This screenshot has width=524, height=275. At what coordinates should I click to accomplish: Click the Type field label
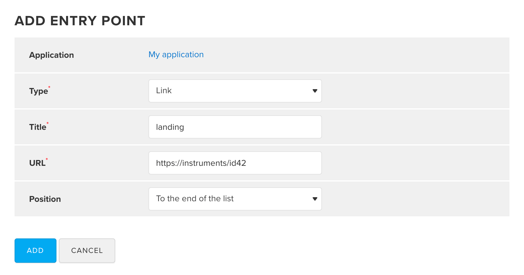(38, 91)
